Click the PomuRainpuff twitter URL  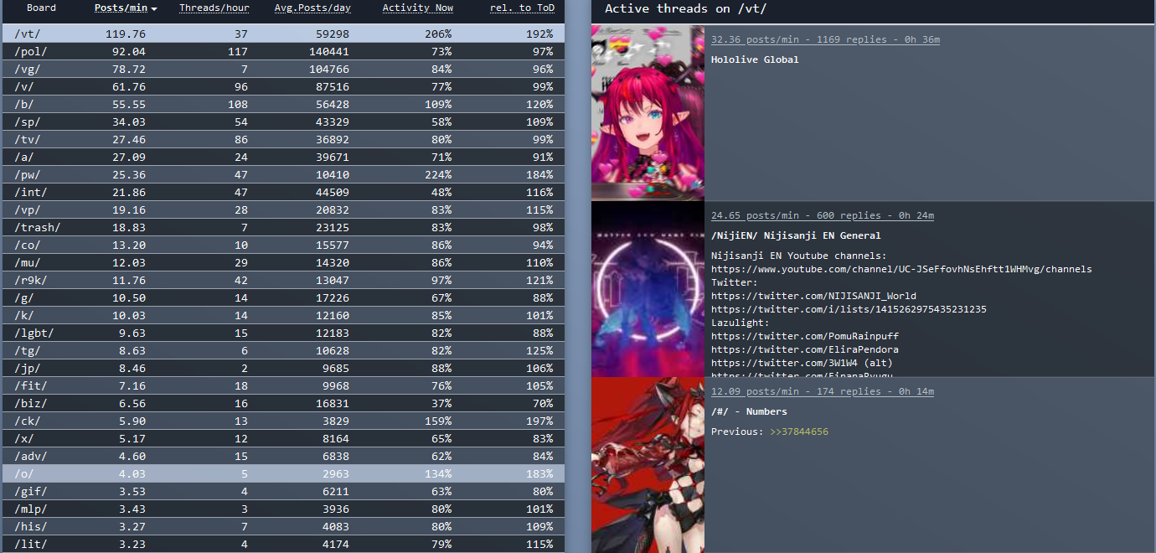(805, 337)
